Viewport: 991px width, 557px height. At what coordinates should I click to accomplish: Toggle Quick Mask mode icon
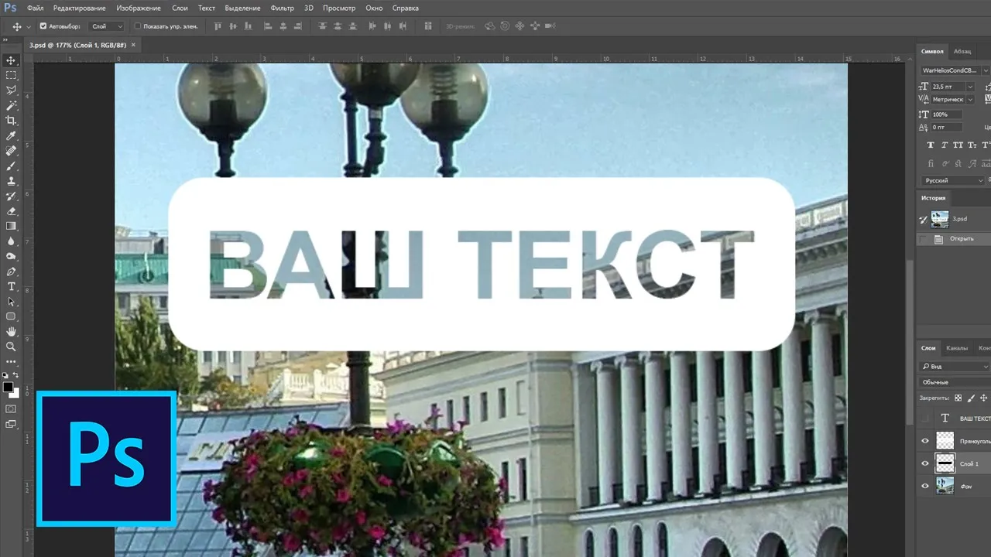[11, 408]
